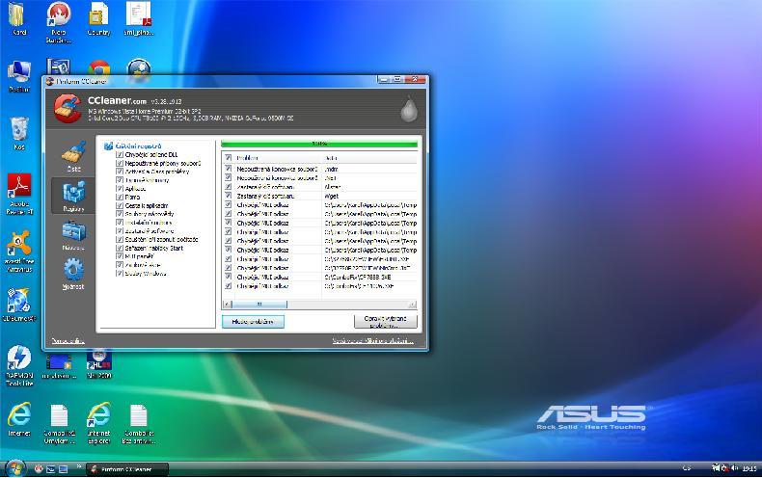Toggle the Služby Windows checkbox
Image resolution: width=762 pixels, height=478 pixels.
point(119,274)
